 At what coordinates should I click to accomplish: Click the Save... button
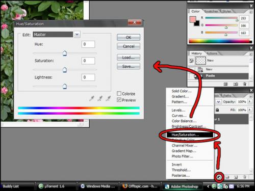pos(129,66)
